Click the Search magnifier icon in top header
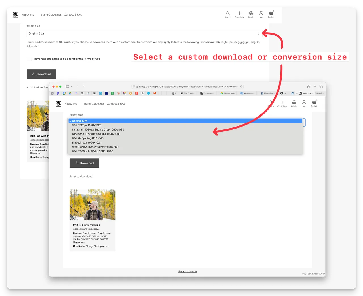Image resolution: width=363 pixels, height=296 pixels. click(x=227, y=13)
